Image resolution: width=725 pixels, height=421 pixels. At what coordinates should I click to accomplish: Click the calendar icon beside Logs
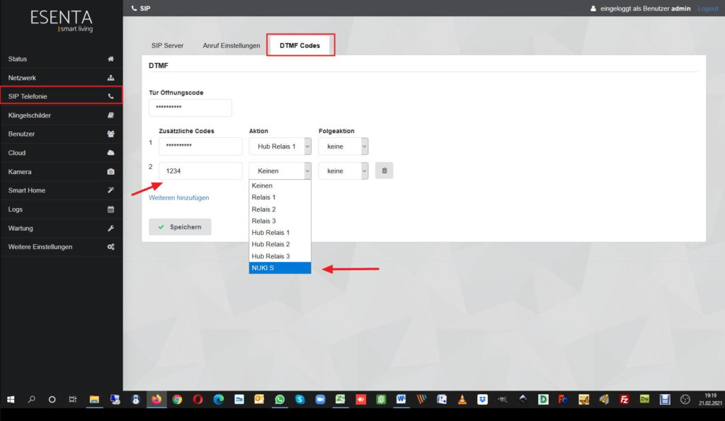[110, 209]
